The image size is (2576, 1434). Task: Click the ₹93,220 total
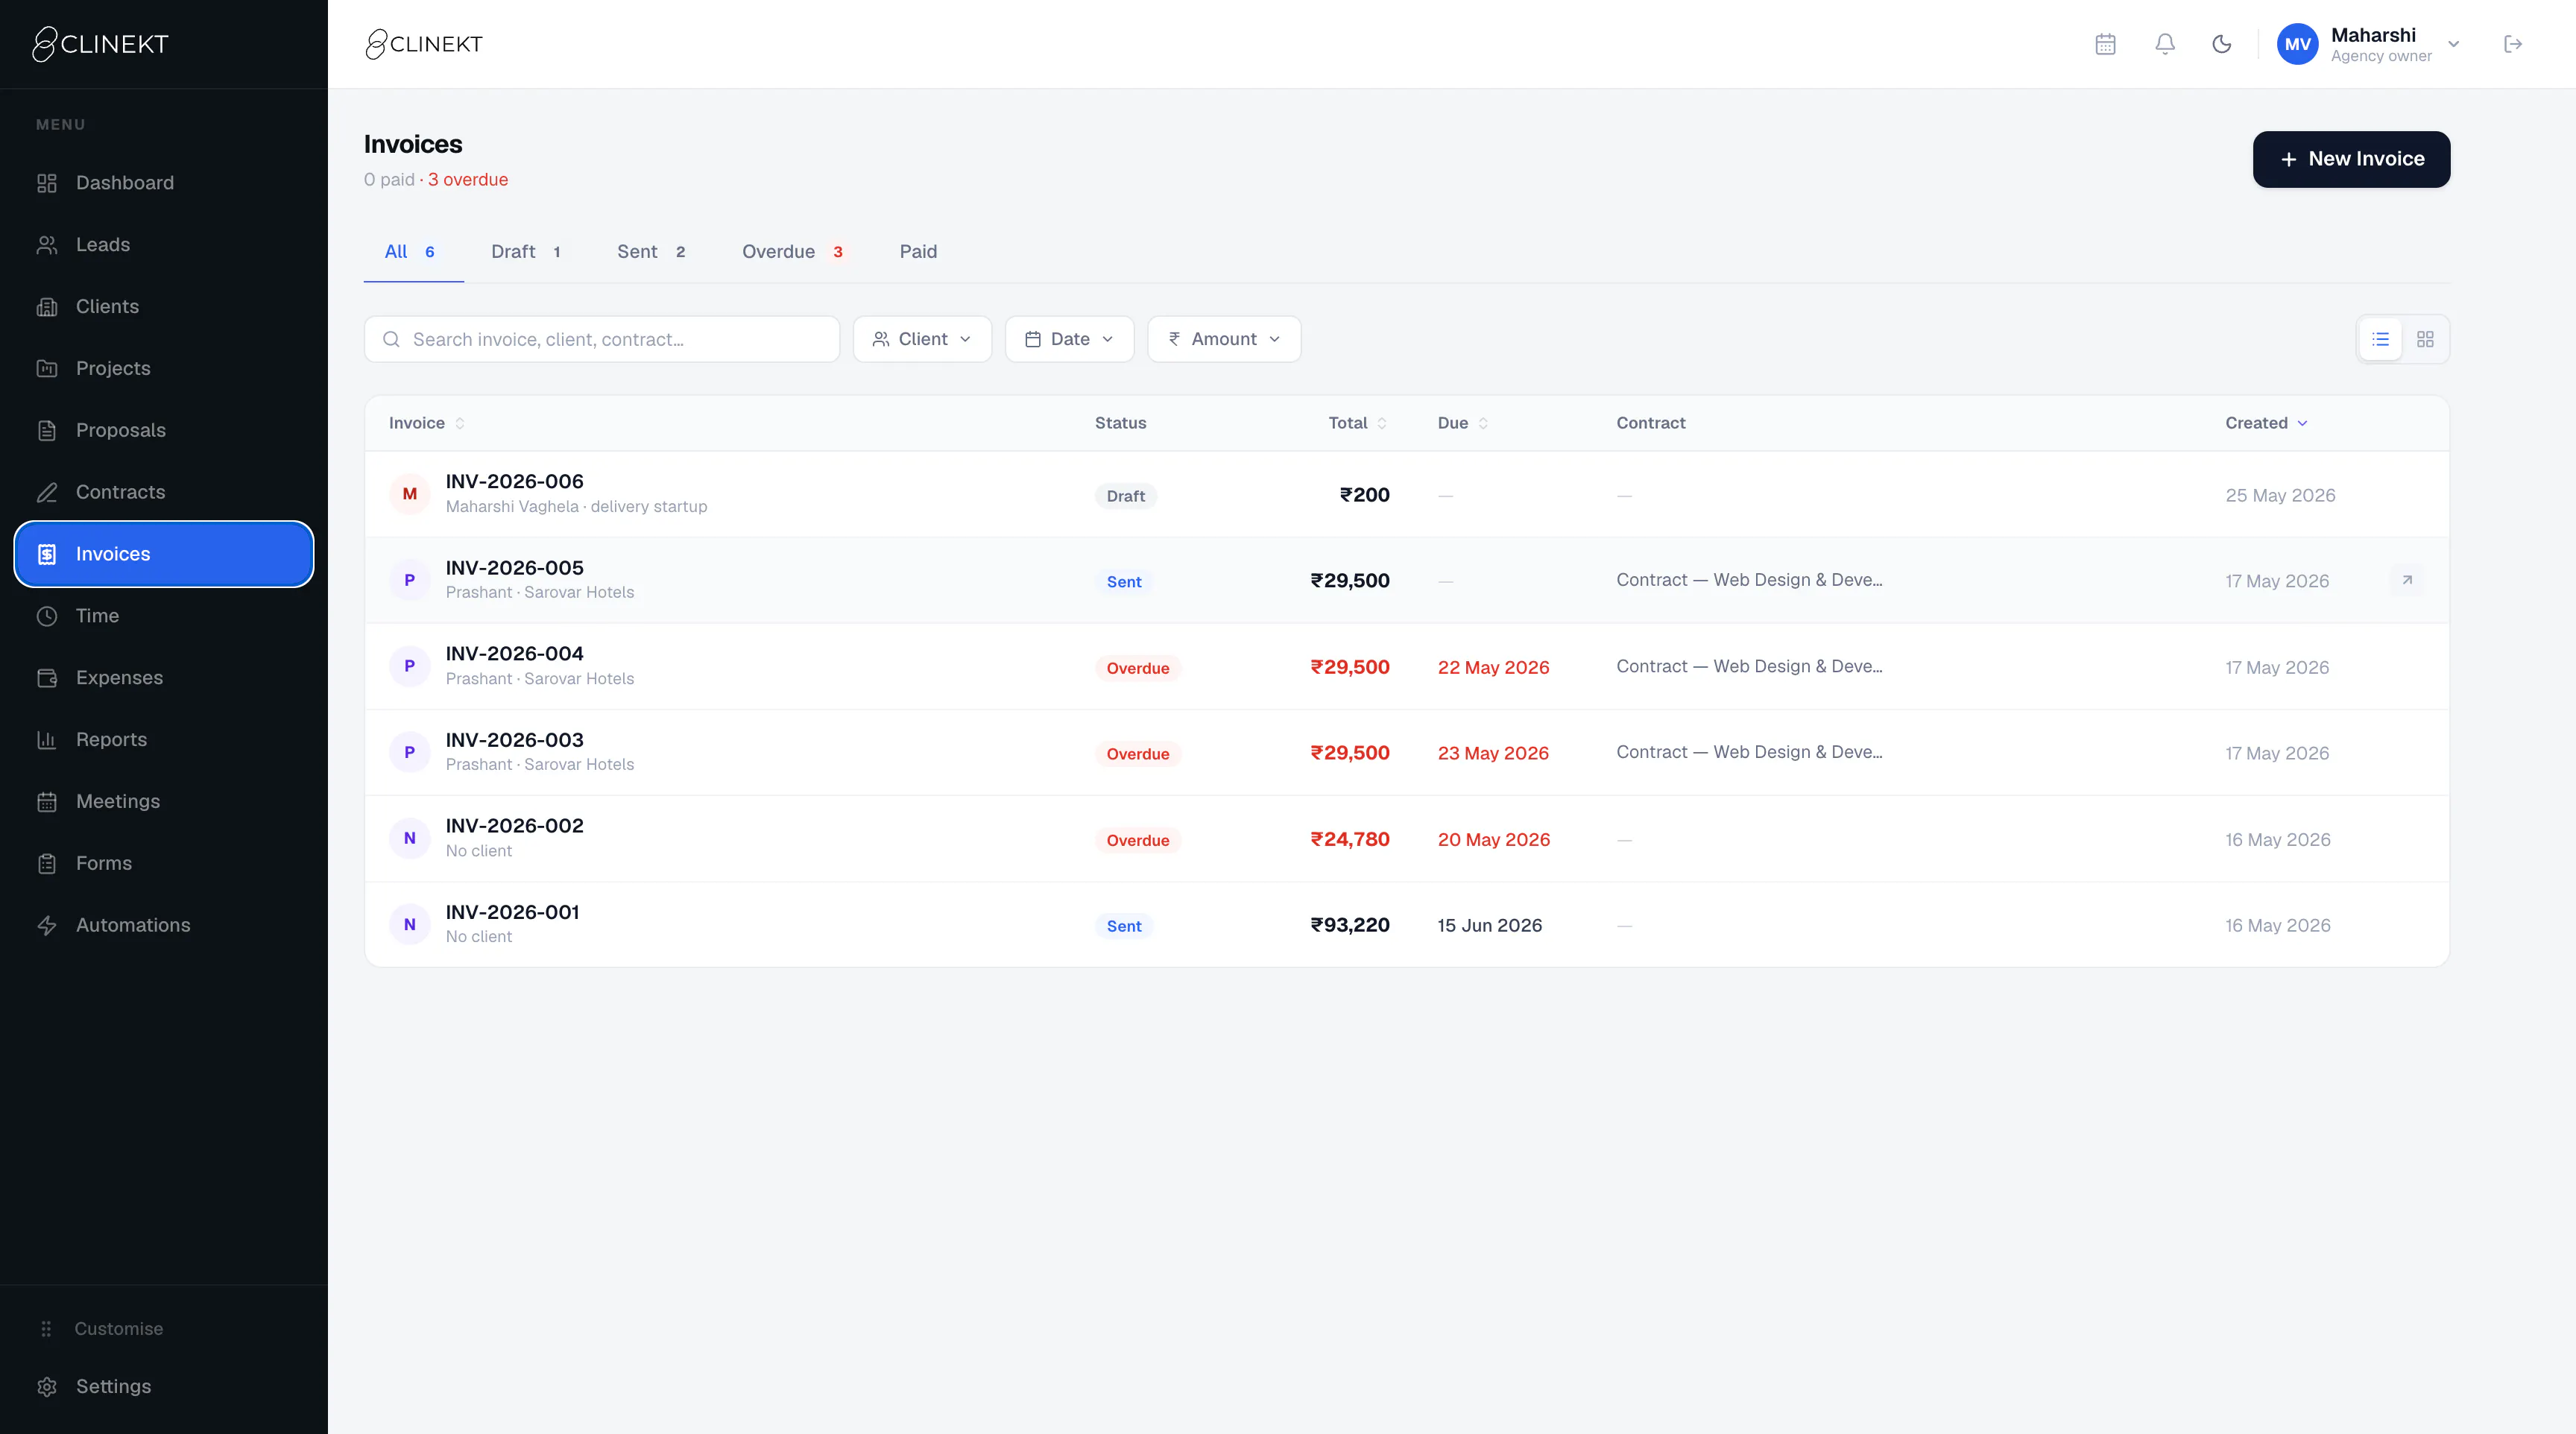click(x=1350, y=925)
